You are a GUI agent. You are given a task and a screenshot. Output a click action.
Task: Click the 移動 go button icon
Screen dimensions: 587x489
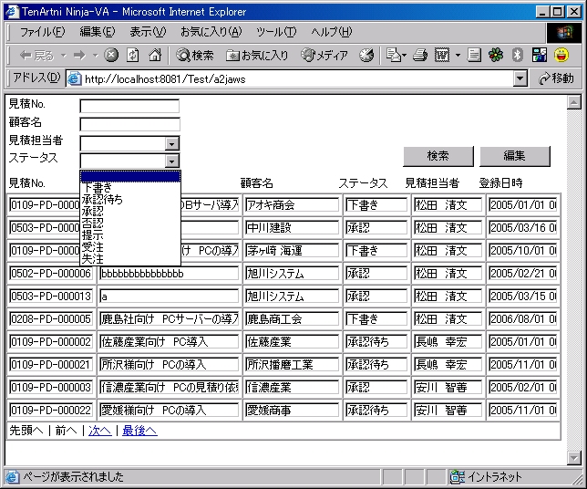(557, 78)
